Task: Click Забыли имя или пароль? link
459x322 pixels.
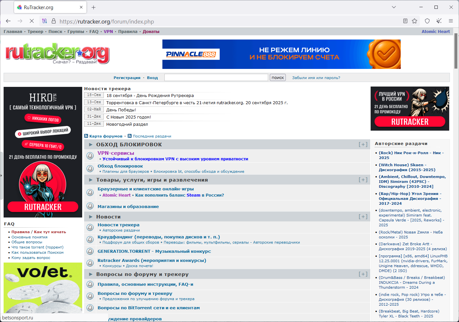Action: pos(316,78)
